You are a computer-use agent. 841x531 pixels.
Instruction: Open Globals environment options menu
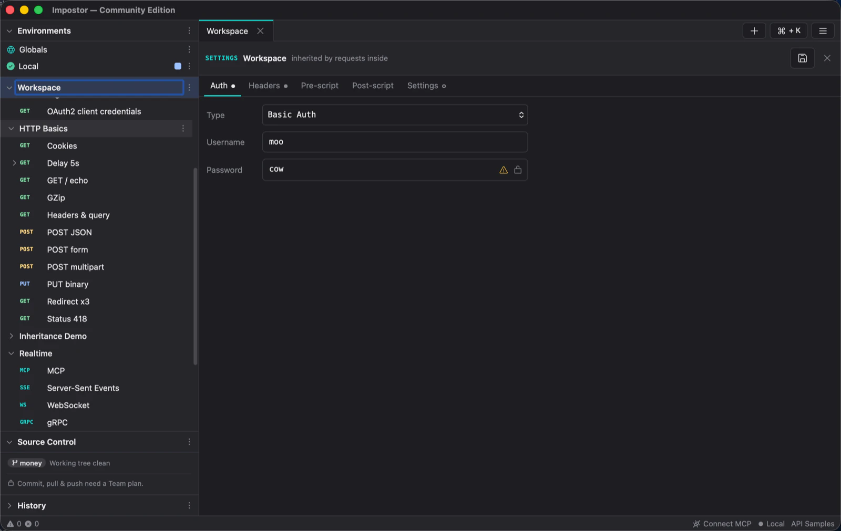(189, 49)
